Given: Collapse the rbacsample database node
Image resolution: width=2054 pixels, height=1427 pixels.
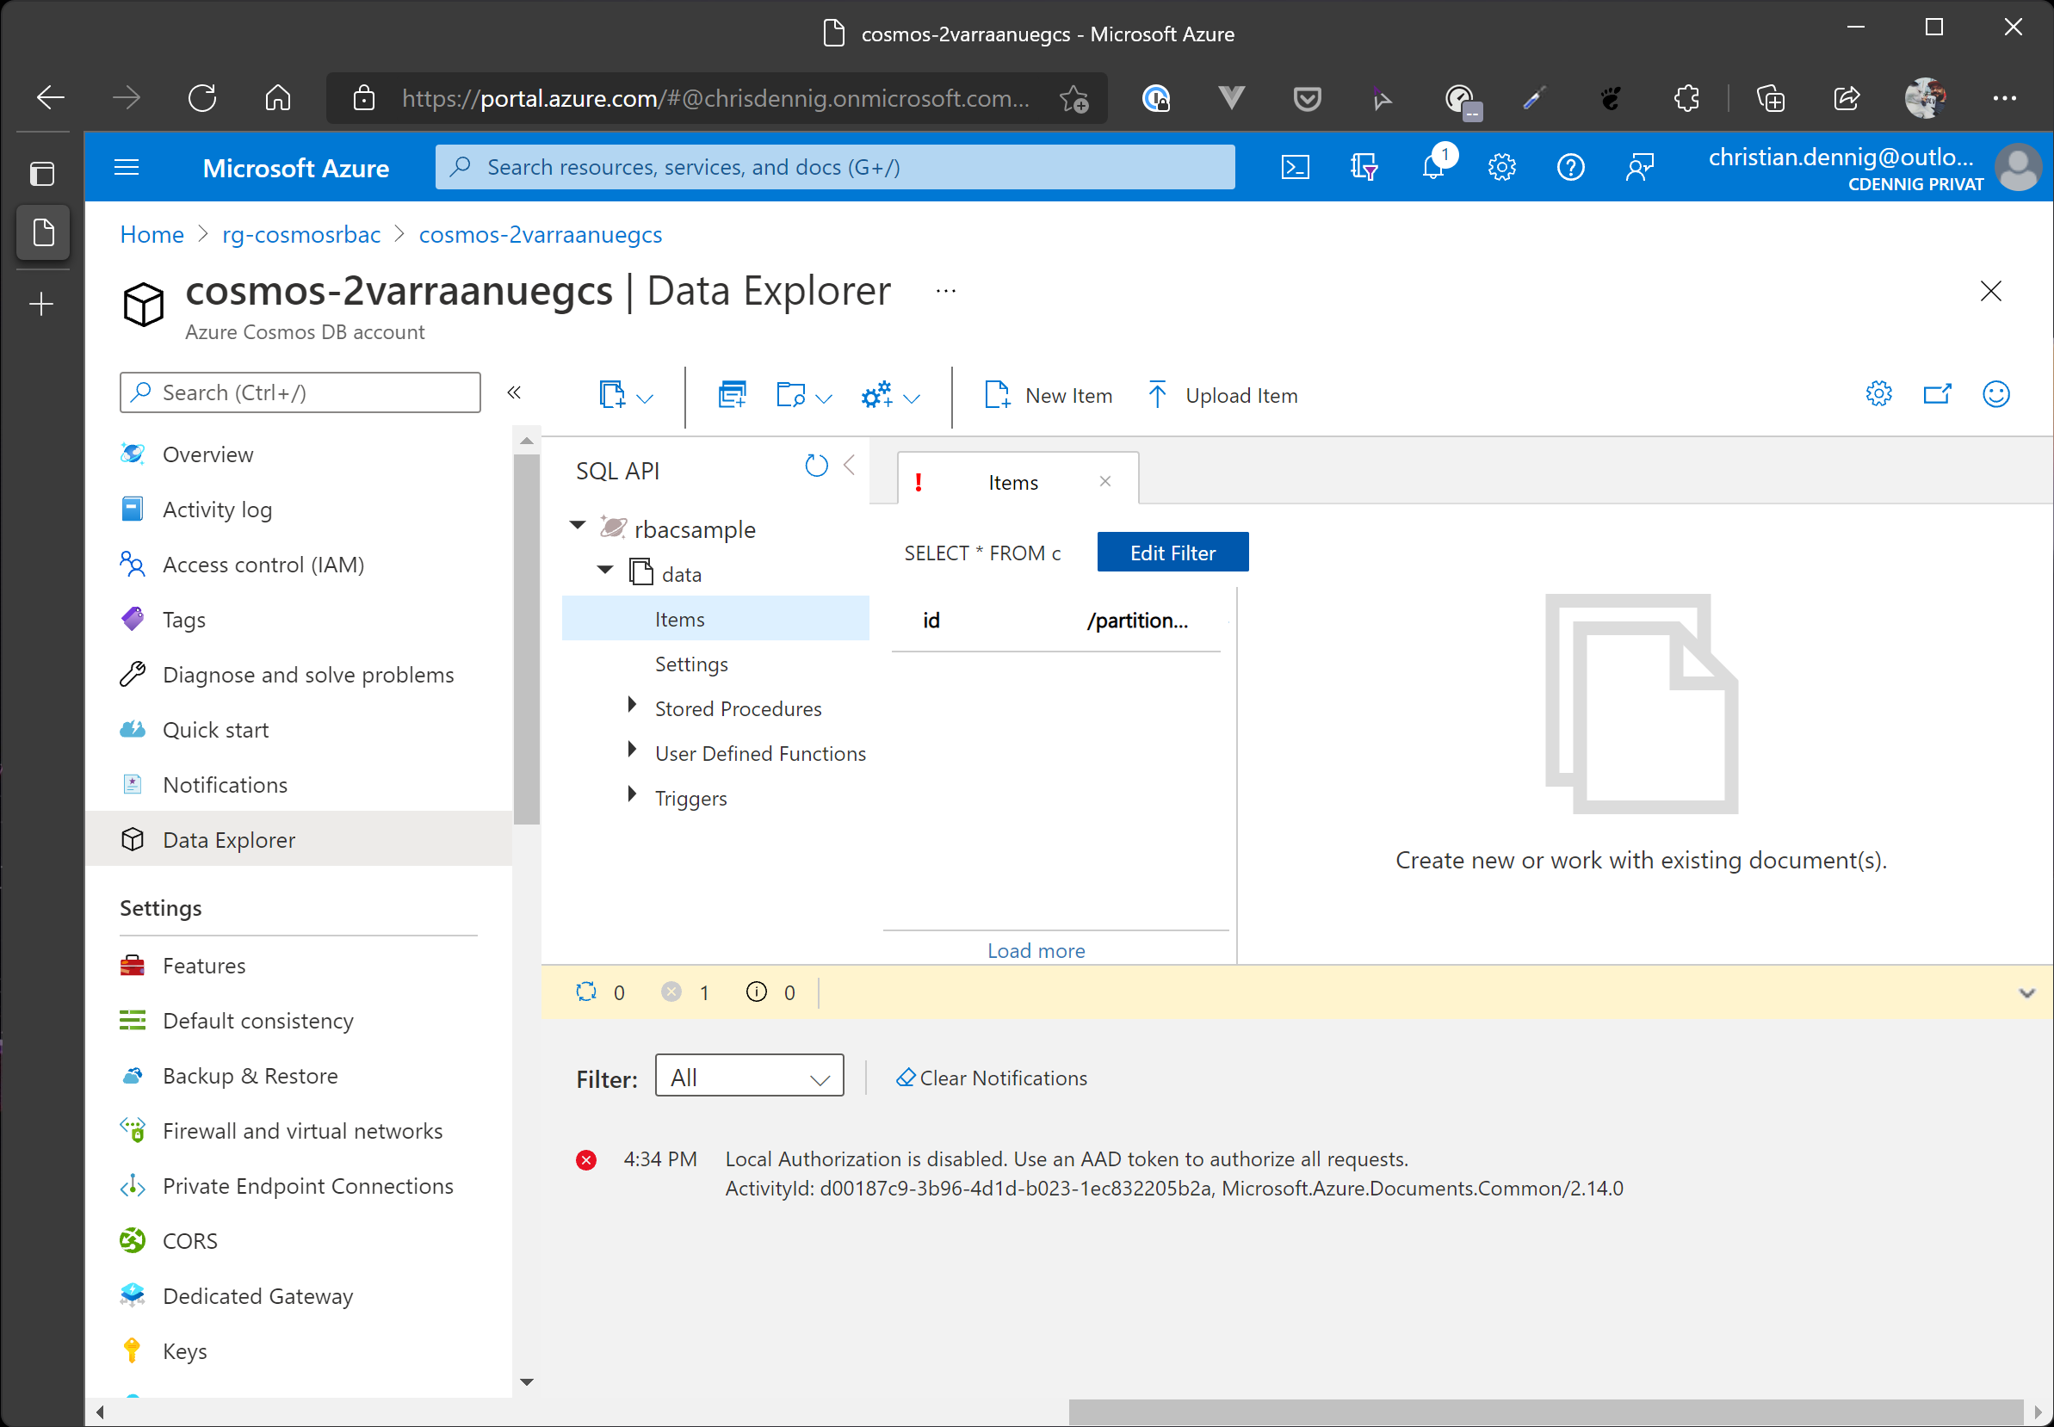Looking at the screenshot, I should [577, 526].
